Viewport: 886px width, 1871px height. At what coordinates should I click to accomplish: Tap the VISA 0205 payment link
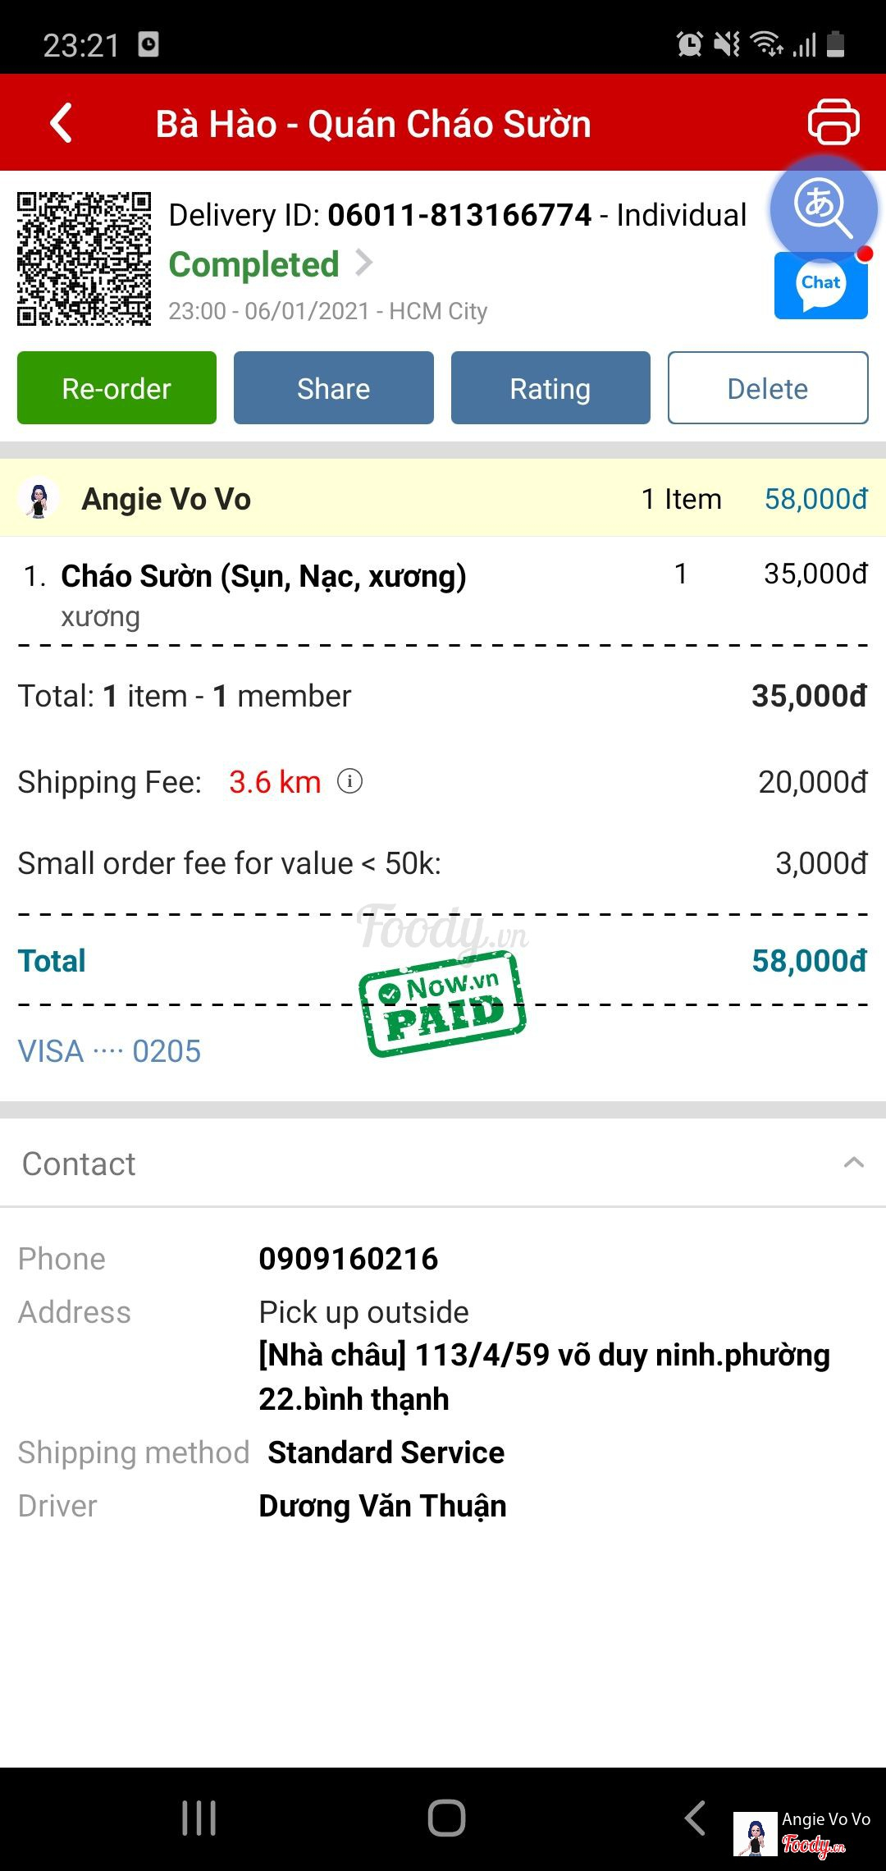point(109,1051)
